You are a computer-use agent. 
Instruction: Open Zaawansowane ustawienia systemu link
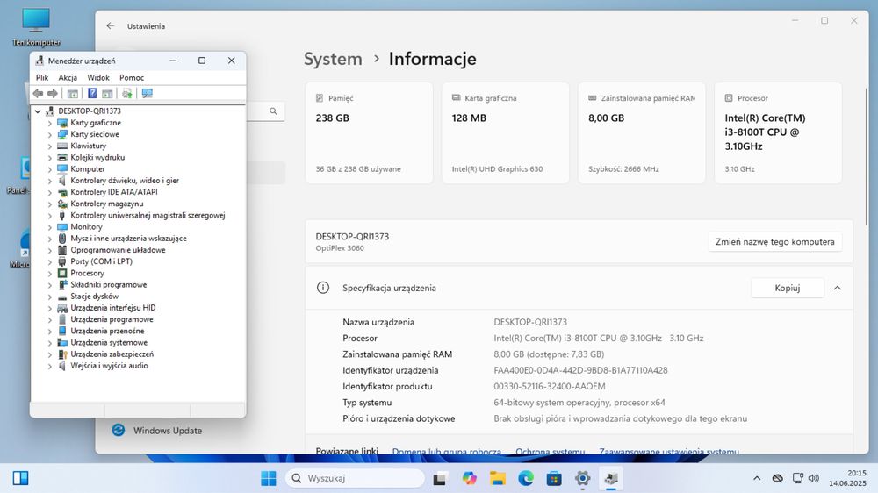[x=668, y=451]
